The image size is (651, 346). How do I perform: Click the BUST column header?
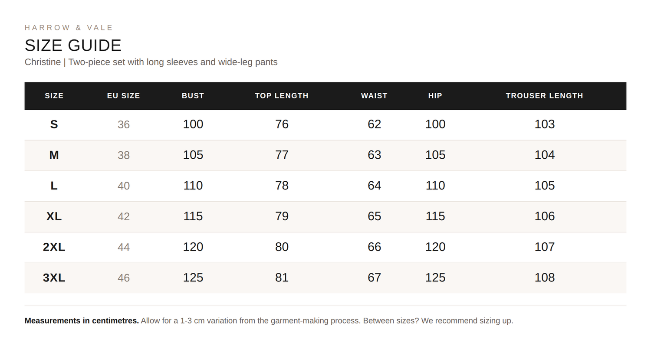193,96
